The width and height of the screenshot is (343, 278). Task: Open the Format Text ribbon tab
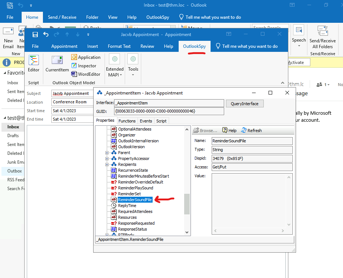(x=119, y=46)
